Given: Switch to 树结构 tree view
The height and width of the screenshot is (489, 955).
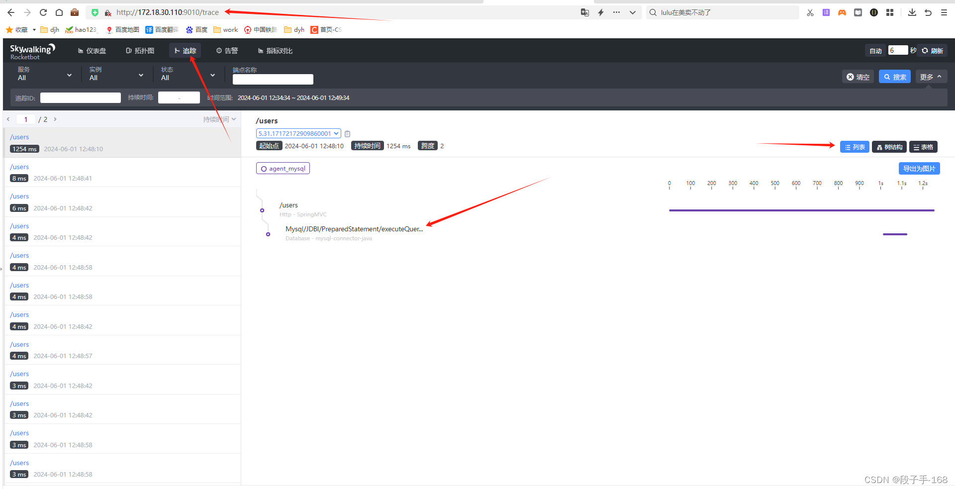Looking at the screenshot, I should (x=889, y=147).
